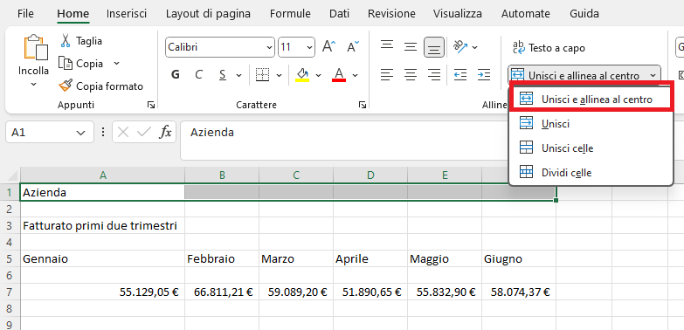Select cell containing Giugno
Screen dimensions: 684x330
click(x=519, y=259)
